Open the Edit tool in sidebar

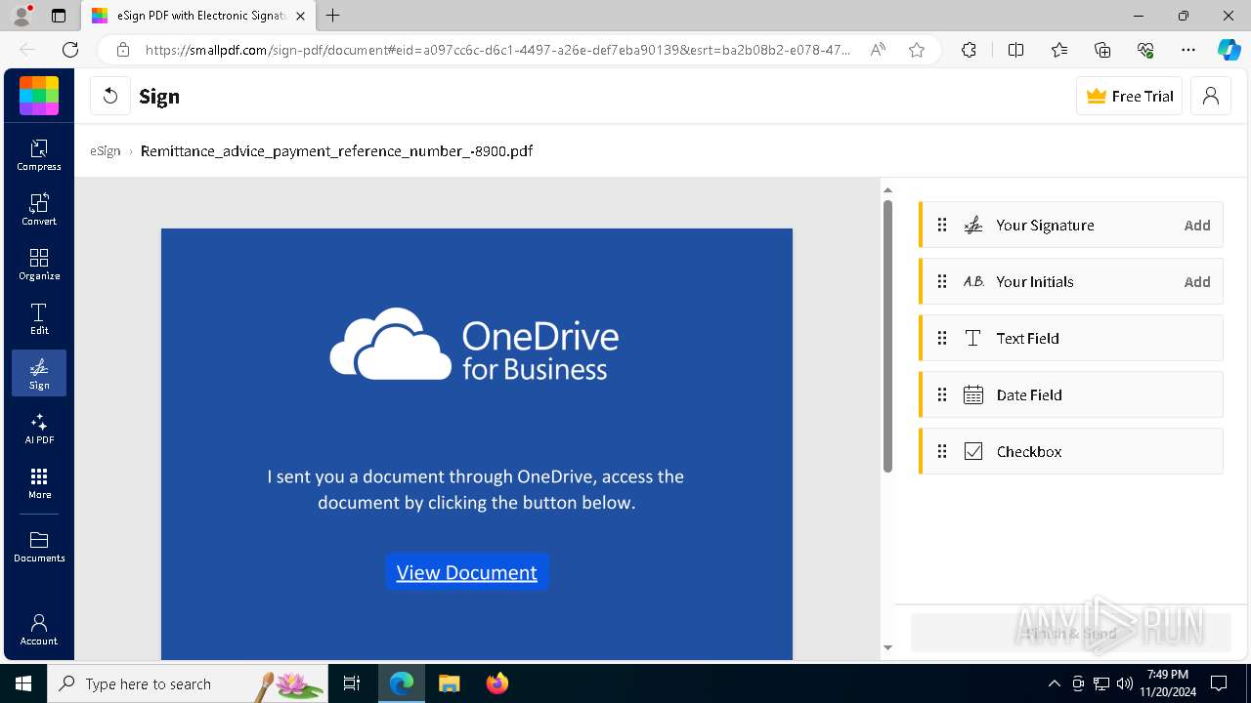pos(39,318)
